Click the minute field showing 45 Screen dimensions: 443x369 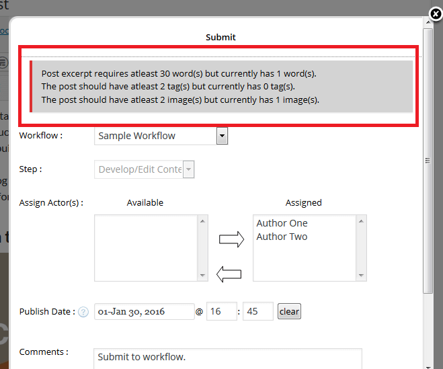257,312
